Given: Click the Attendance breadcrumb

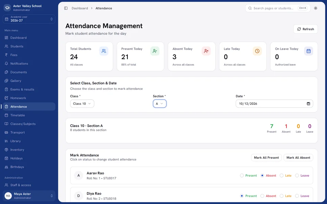Looking at the screenshot, I should click(x=104, y=8).
